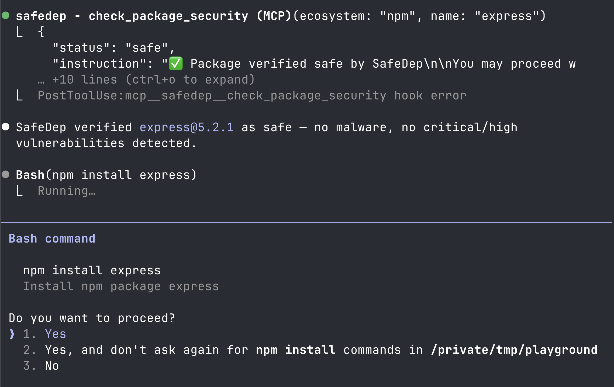Click the gray bullet next to Bash command

[6, 174]
